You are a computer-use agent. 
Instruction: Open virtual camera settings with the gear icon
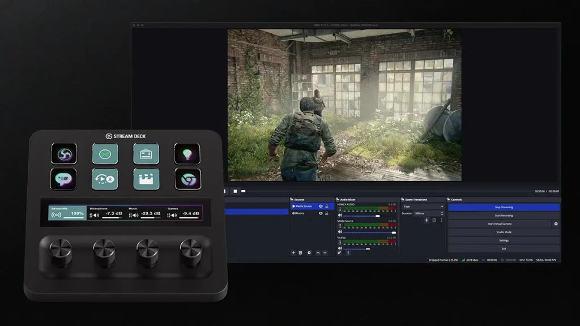tap(556, 224)
